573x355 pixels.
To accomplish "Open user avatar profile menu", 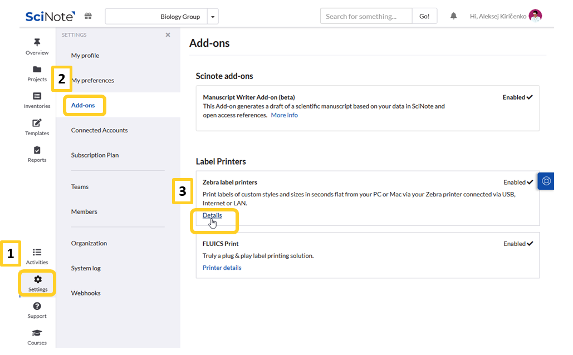I will [x=535, y=16].
